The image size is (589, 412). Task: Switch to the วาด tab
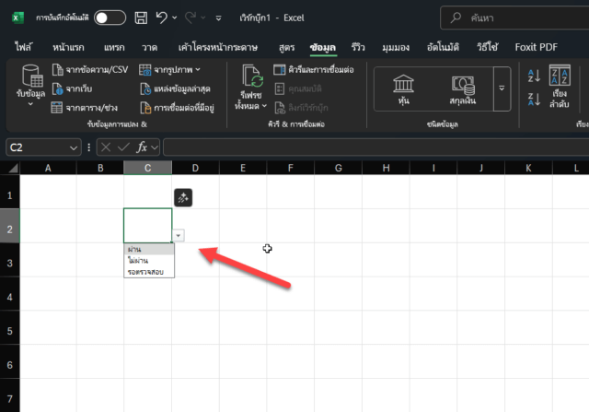pos(149,47)
